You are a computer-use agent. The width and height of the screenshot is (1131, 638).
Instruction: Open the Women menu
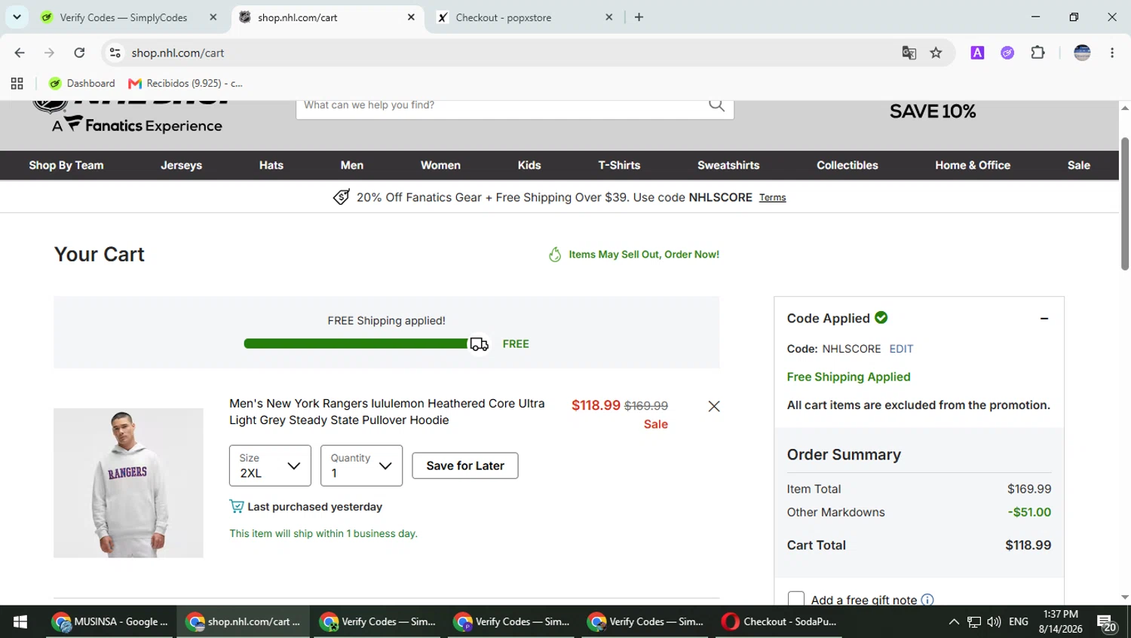(x=440, y=165)
